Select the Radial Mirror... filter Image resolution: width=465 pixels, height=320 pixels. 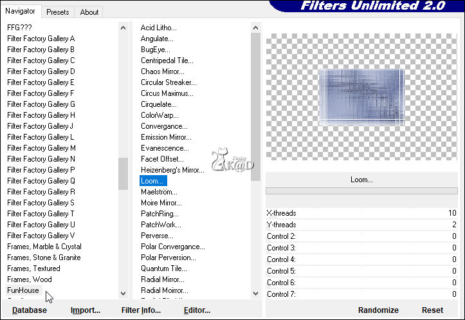coord(163,279)
